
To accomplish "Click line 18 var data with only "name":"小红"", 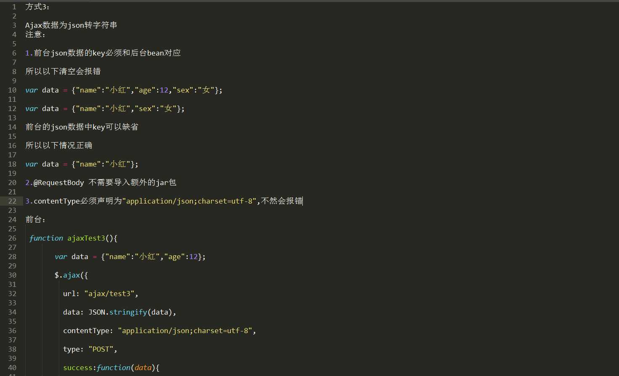I will tap(82, 164).
